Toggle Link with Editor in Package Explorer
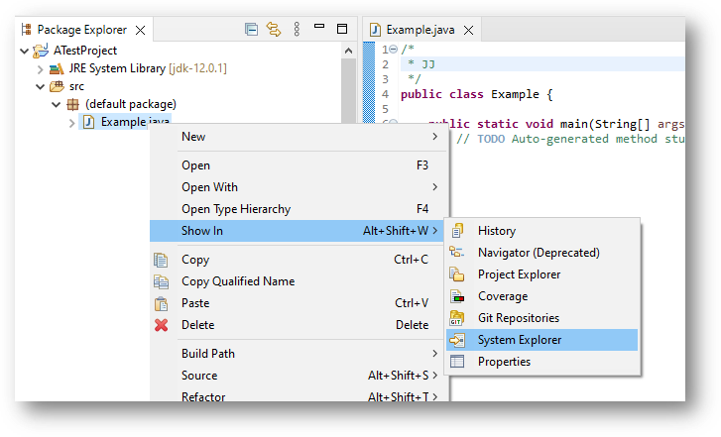This screenshot has height=437, width=721. click(x=274, y=30)
